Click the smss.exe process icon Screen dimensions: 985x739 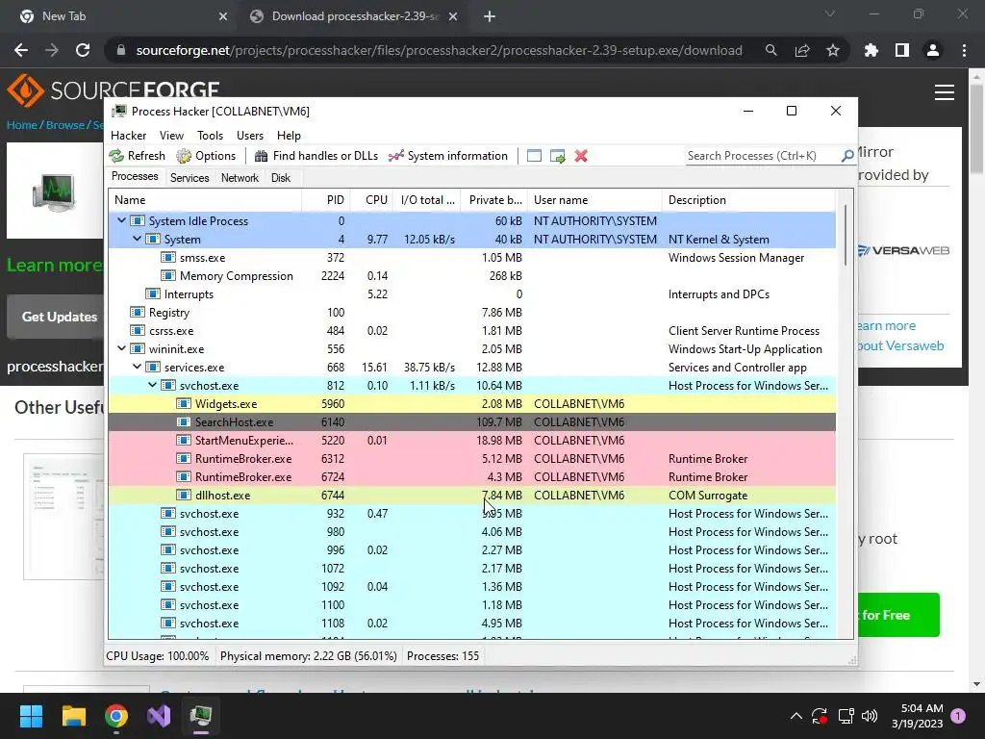(x=168, y=257)
